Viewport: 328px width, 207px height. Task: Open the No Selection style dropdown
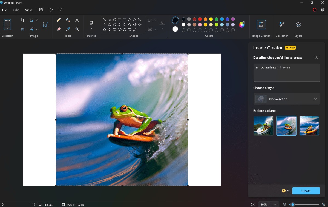click(286, 99)
